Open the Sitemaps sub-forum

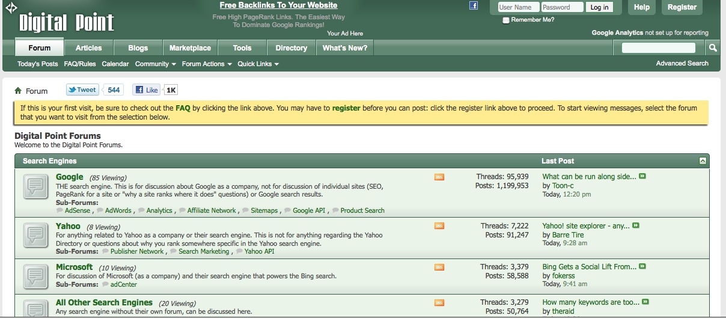click(x=264, y=210)
